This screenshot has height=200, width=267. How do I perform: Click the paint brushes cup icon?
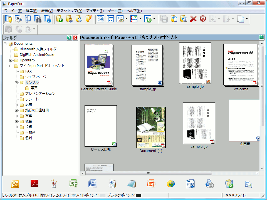tap(54, 184)
